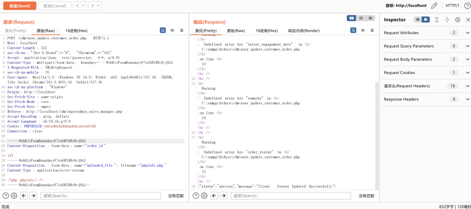Image resolution: width=471 pixels, height=209 pixels.
Task: Toggle \n characters display in response
Action: point(363,31)
